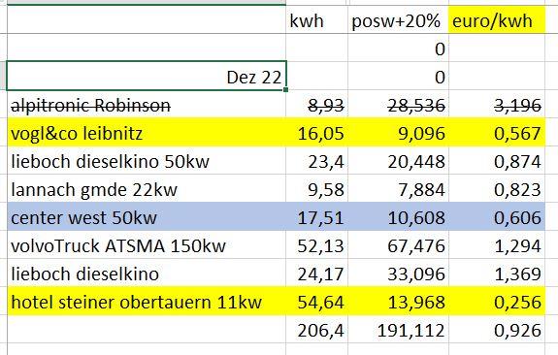The width and height of the screenshot is (558, 355).
Task: Select the 'vogl&co leibnitz' cell
Action: [x=147, y=132]
